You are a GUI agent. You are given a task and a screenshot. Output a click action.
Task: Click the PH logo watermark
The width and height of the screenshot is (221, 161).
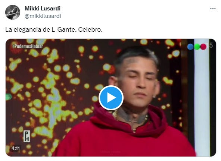click(27, 136)
